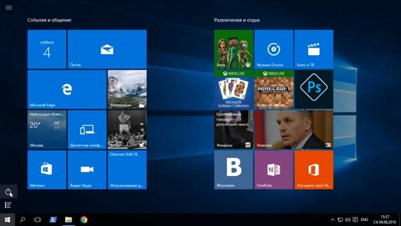This screenshot has width=401, height=226.
Task: Switch the ENG input language indicator
Action: [x=365, y=220]
